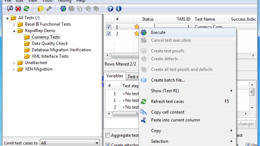The width and height of the screenshot is (260, 146).
Task: Choose Paste into current column
Action: coord(188,120)
